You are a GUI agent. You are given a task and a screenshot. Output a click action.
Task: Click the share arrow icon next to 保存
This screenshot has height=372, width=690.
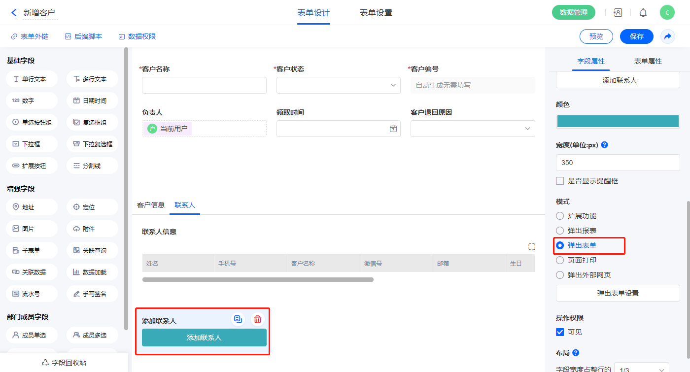[667, 36]
